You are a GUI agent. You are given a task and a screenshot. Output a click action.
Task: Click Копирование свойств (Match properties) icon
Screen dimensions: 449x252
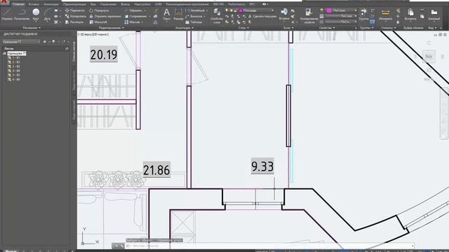click(x=309, y=15)
